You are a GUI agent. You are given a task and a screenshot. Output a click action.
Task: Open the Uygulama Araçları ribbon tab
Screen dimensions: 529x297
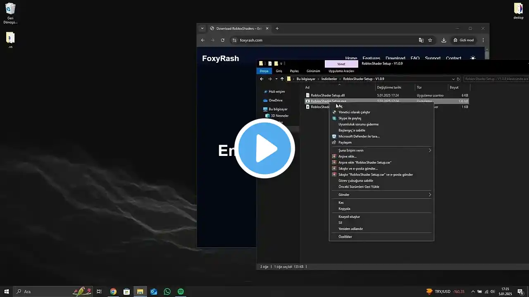pyautogui.click(x=341, y=71)
